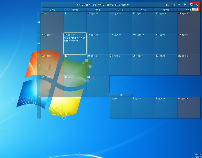Select the October 18 (음)8.29 cell
202x158 pixels.
pos(121,44)
